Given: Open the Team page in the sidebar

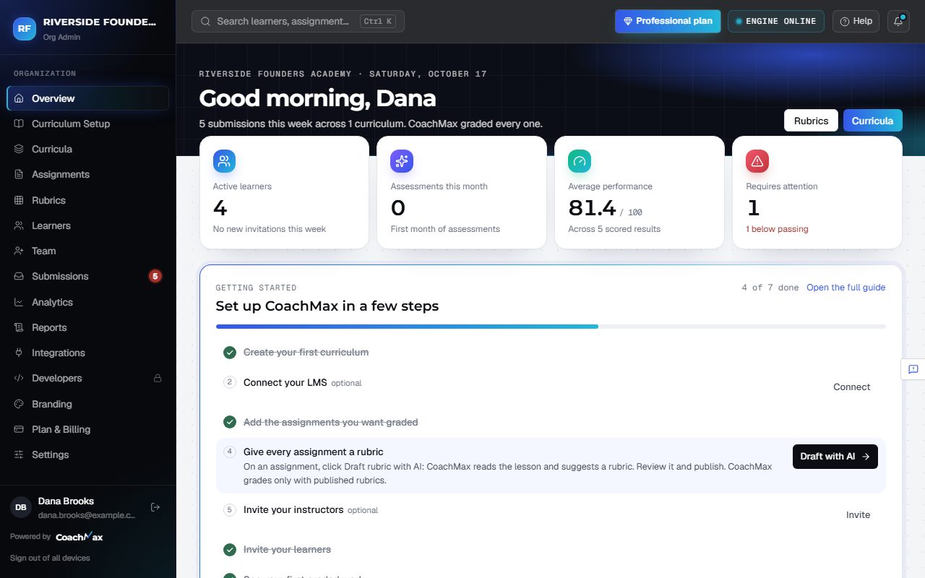Looking at the screenshot, I should pos(87,251).
